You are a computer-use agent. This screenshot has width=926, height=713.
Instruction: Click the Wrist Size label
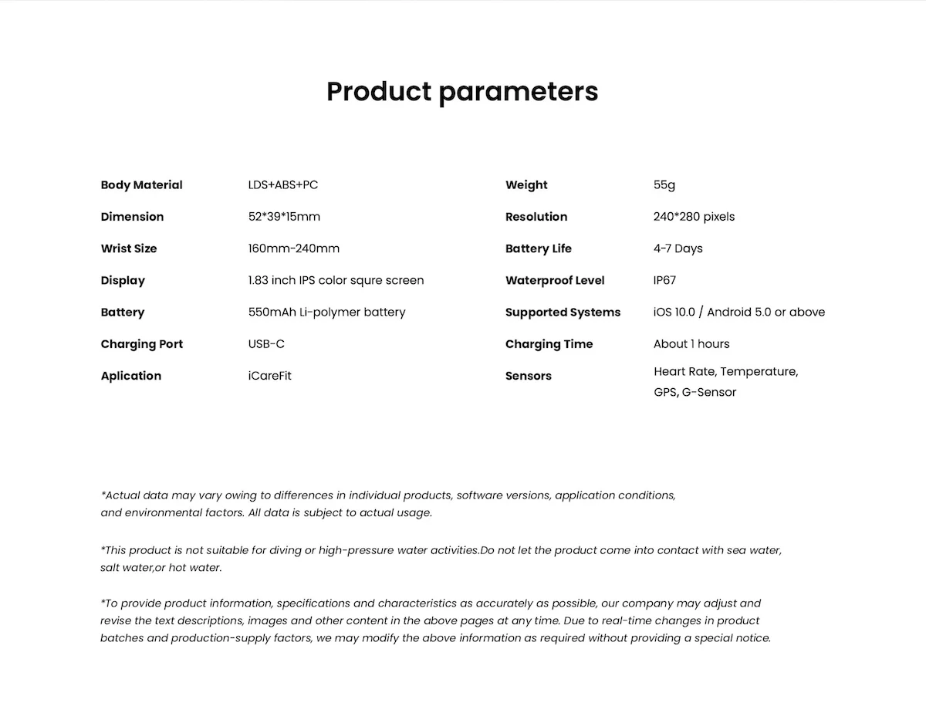pos(128,248)
